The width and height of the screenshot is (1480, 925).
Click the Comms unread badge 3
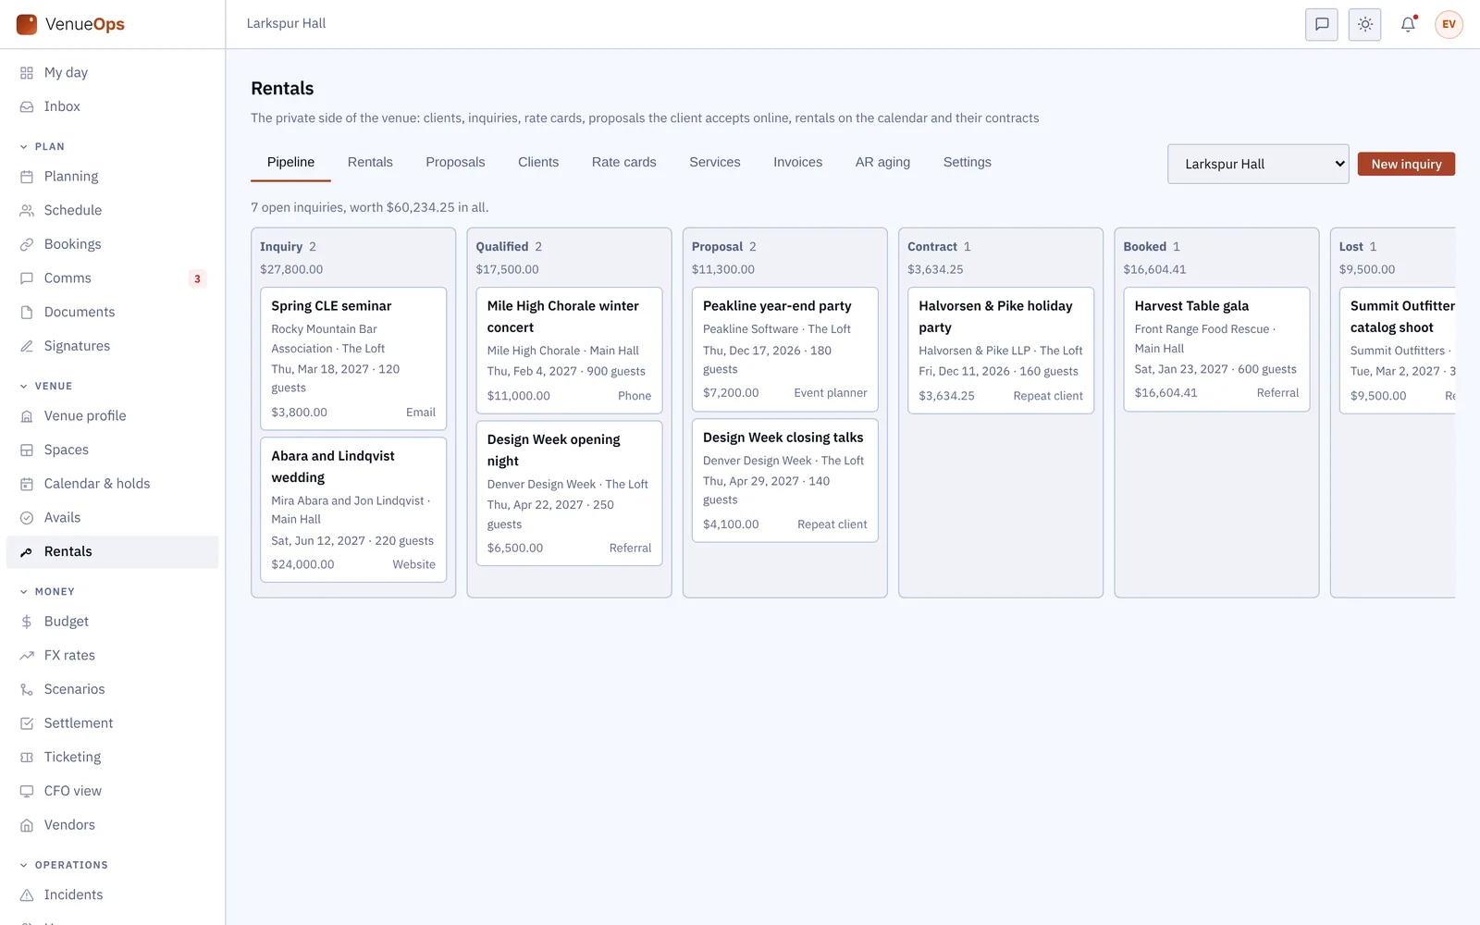[x=197, y=278]
